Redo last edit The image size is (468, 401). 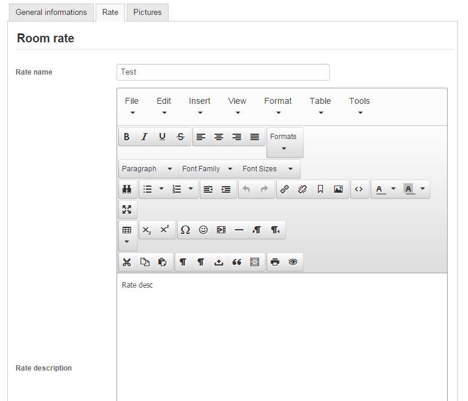[x=264, y=189]
